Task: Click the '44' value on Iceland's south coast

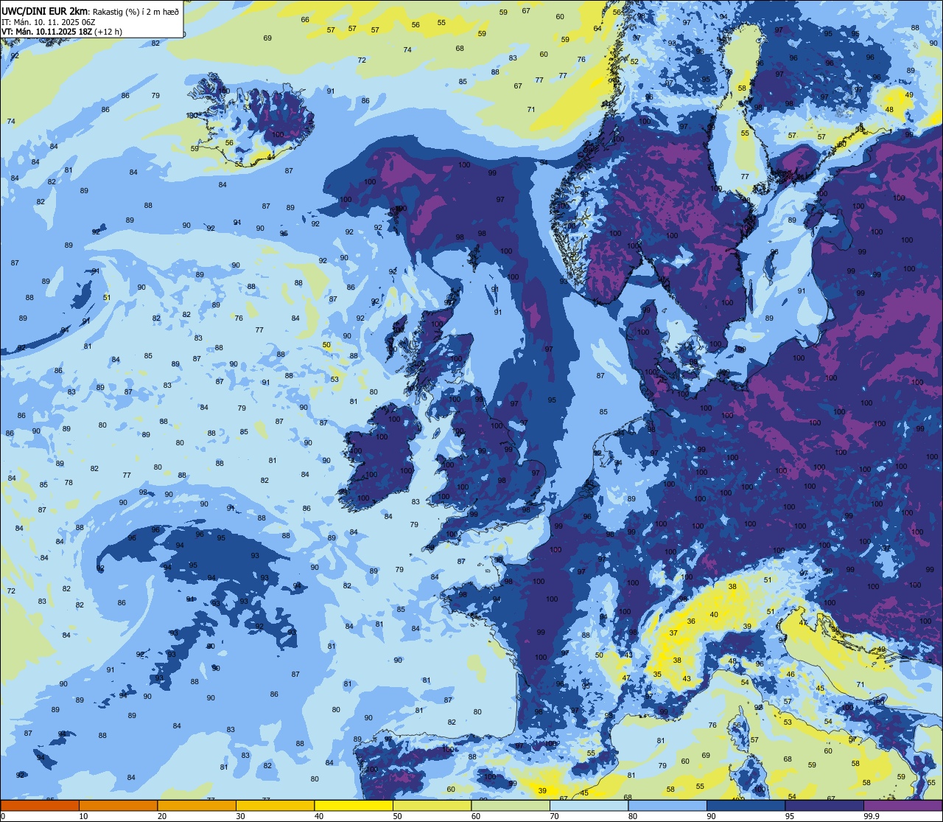Action: pos(271,157)
